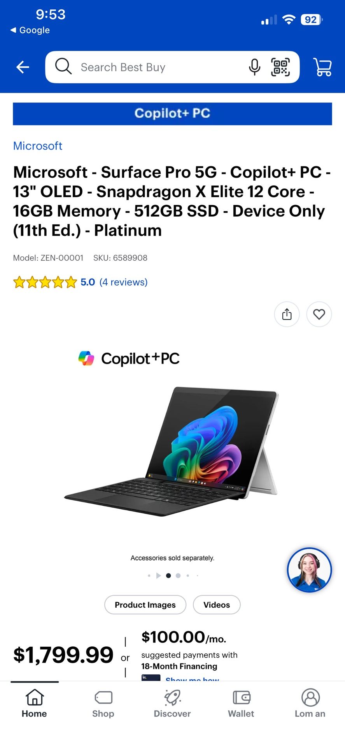
Task: Switch to the Discover tab
Action: (172, 704)
